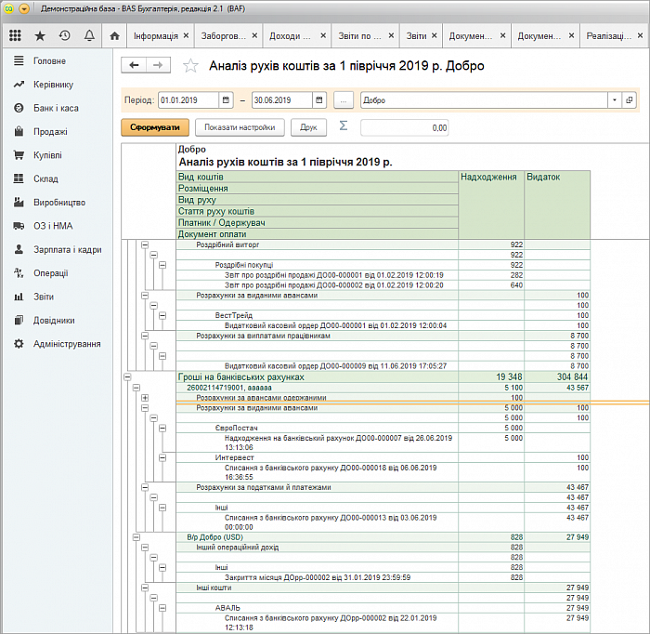Open the History clock icon
This screenshot has width=650, height=634.
[x=64, y=36]
